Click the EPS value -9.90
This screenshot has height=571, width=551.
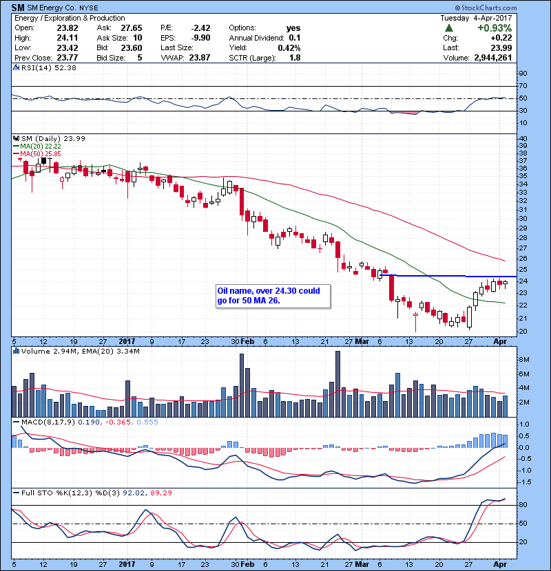point(200,38)
